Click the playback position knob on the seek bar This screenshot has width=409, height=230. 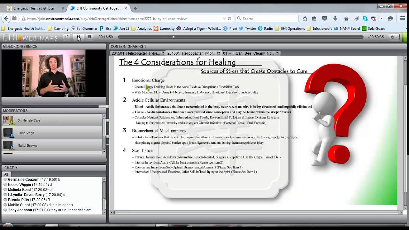tap(174, 37)
